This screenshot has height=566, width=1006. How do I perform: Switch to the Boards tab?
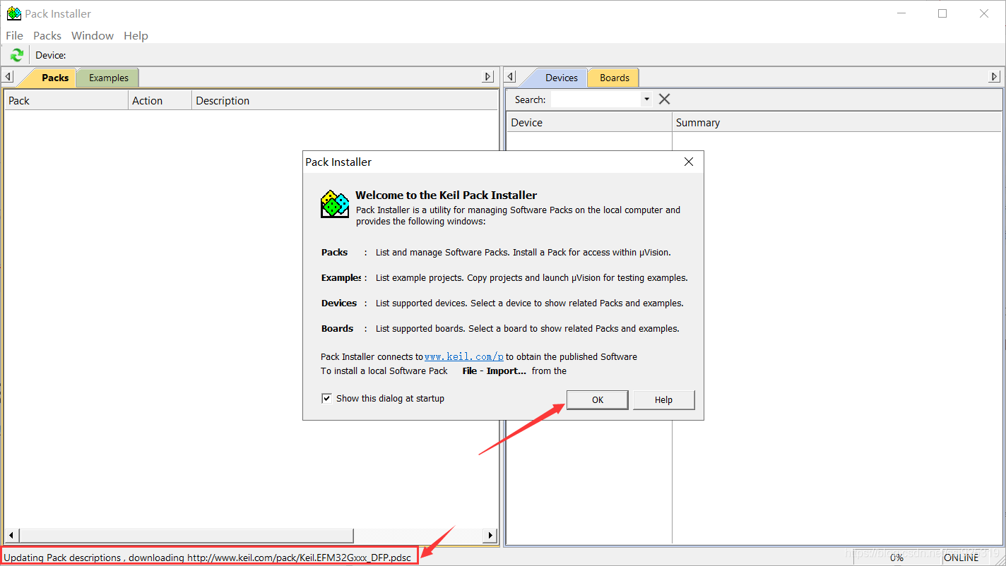pyautogui.click(x=614, y=78)
